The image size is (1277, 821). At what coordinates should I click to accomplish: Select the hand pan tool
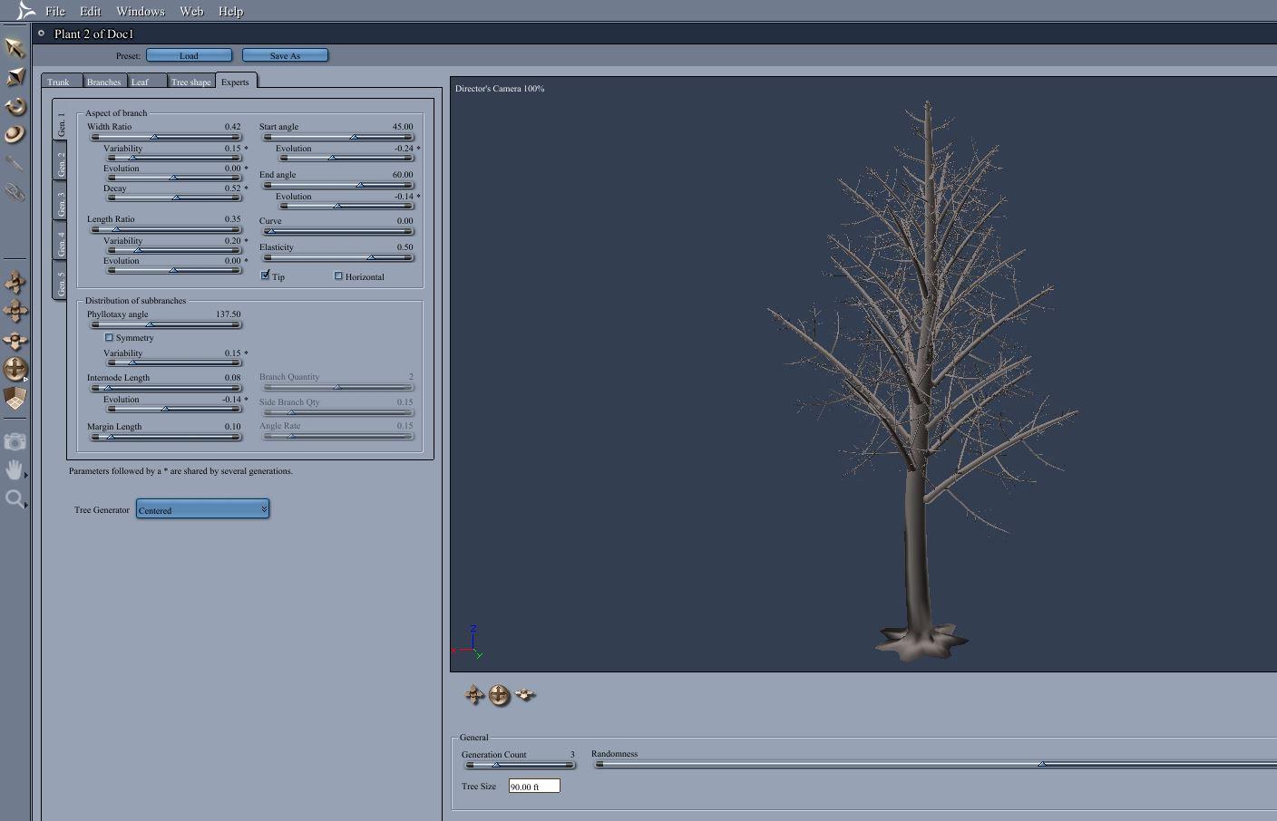[15, 469]
